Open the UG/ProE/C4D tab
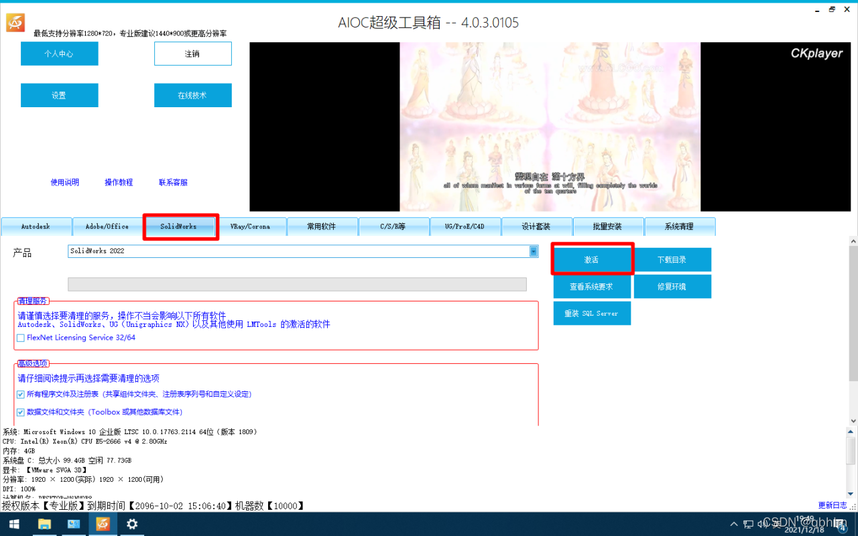The height and width of the screenshot is (536, 858). pos(465,227)
